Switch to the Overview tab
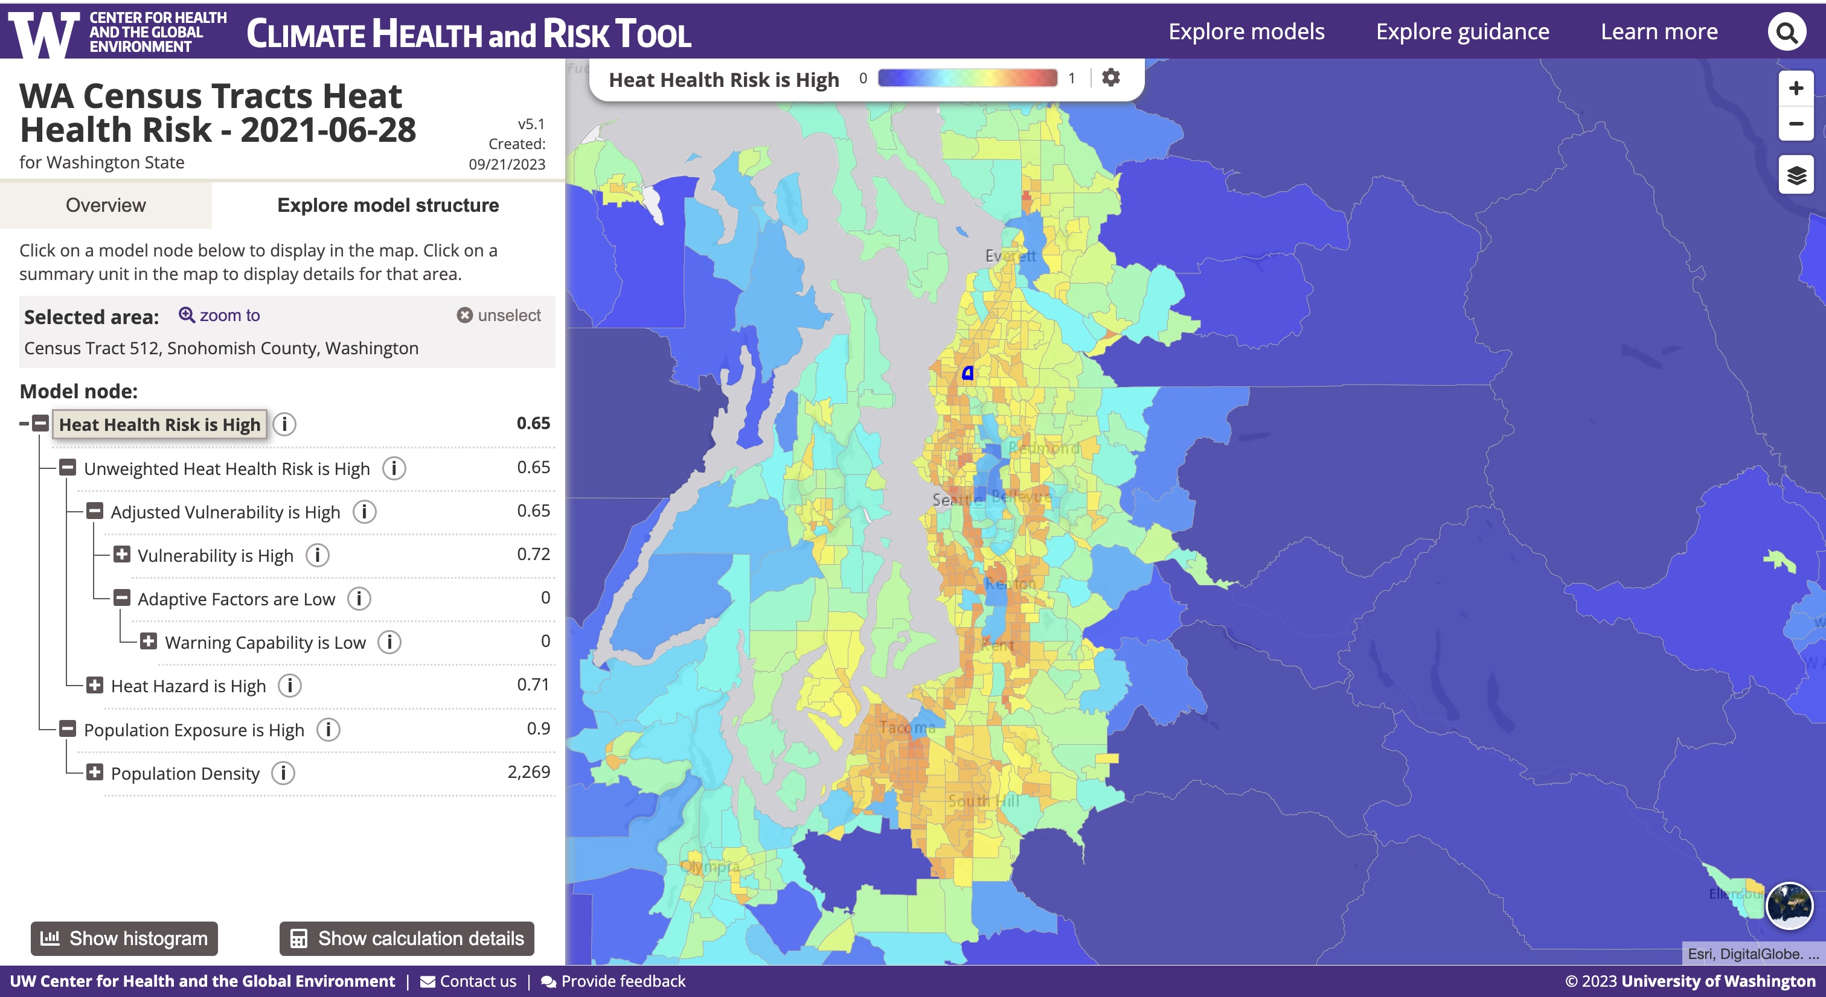This screenshot has width=1826, height=997. 107,205
